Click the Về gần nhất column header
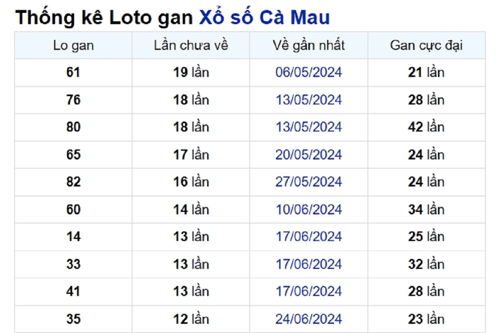500x333 pixels. click(x=309, y=45)
